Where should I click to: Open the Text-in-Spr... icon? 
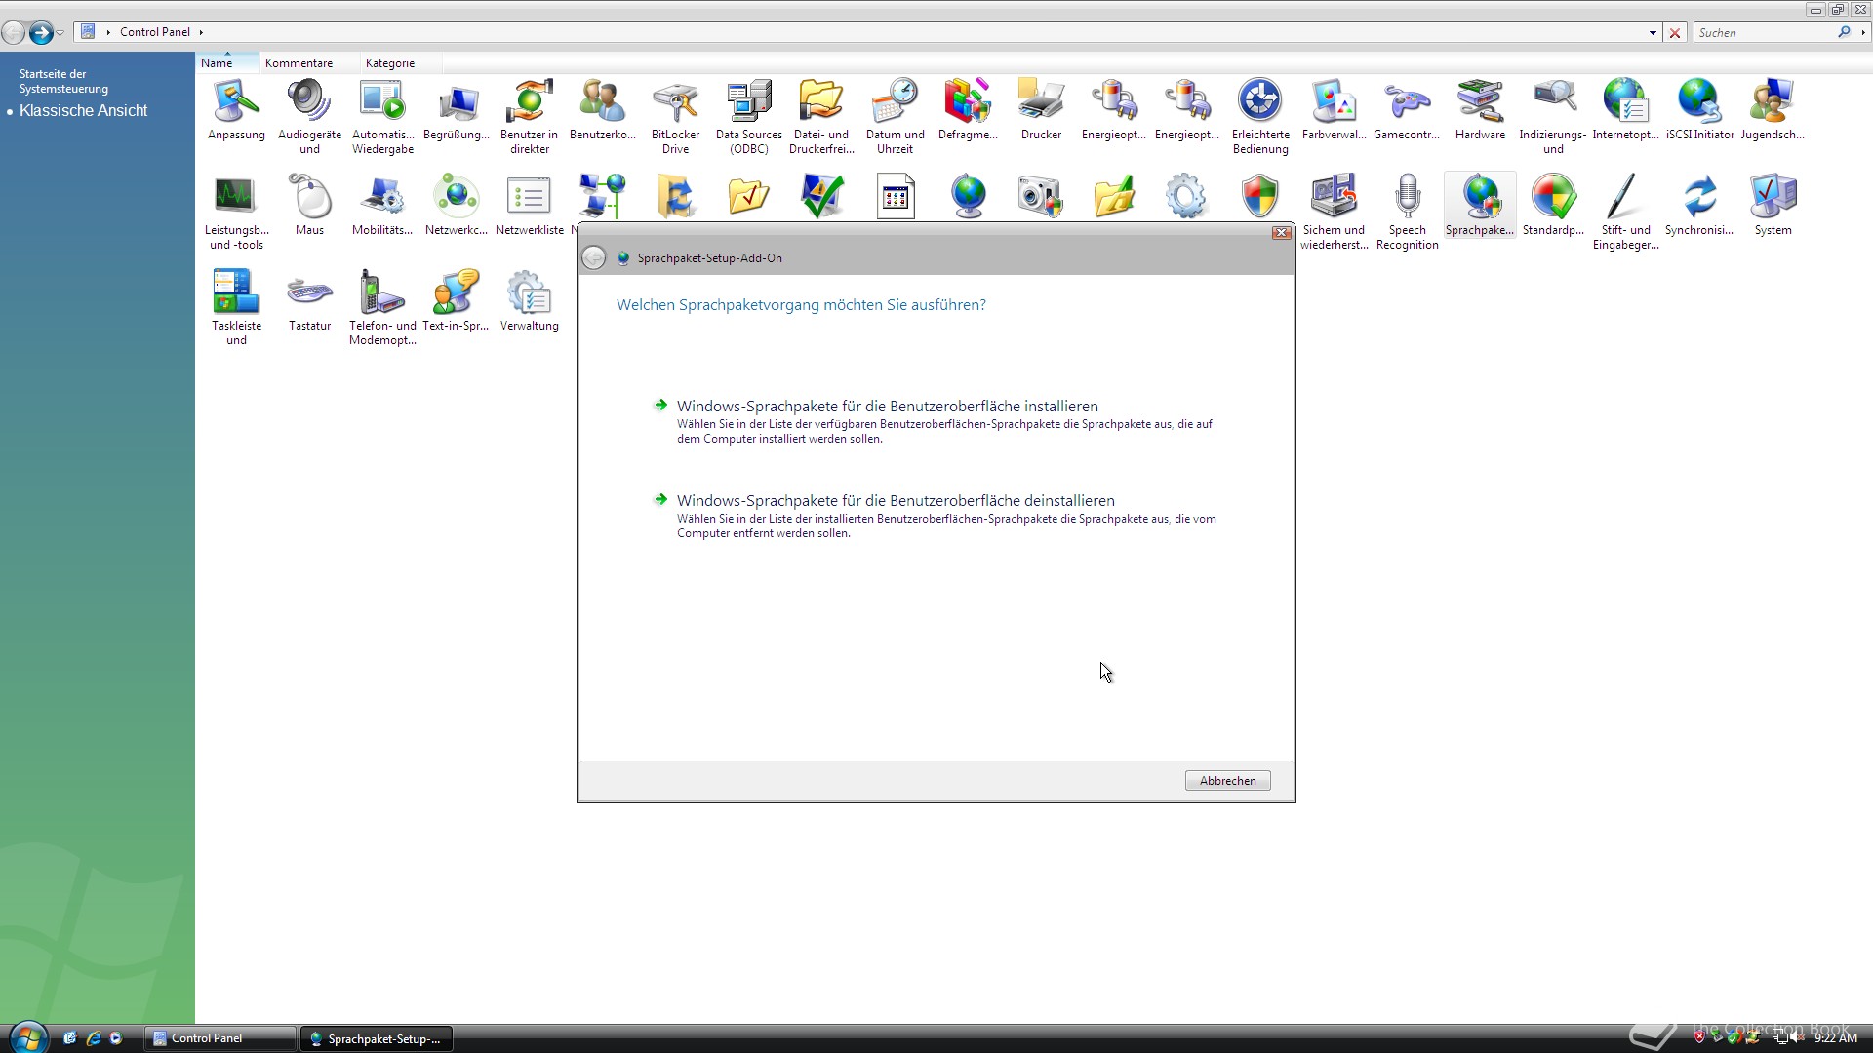click(456, 301)
